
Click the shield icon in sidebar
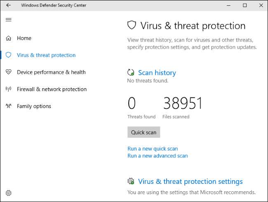tap(9, 55)
